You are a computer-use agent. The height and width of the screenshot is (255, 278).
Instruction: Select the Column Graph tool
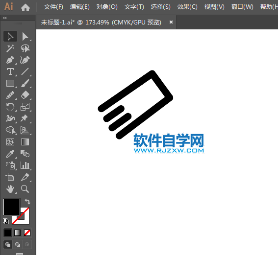point(25,165)
